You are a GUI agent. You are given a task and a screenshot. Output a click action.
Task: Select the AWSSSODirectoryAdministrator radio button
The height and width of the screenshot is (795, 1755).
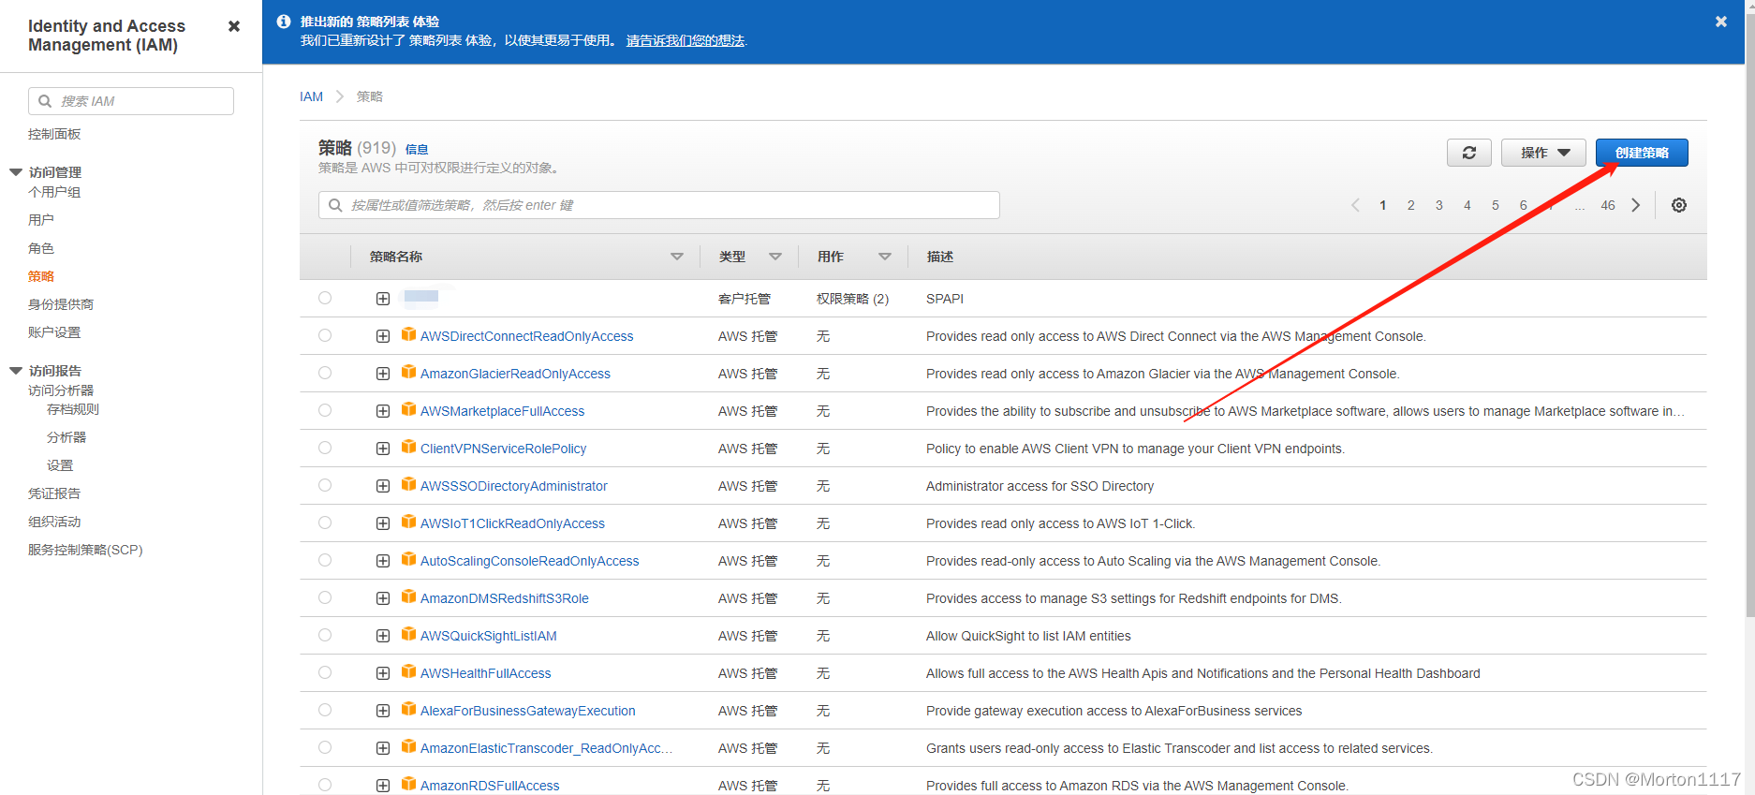325,485
